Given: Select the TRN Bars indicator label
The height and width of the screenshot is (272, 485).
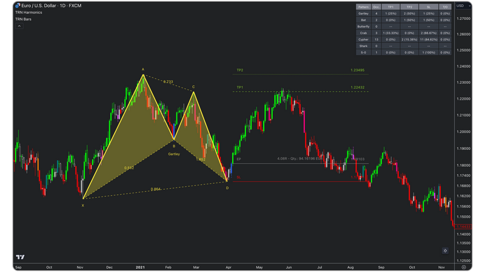Looking at the screenshot, I should [x=23, y=19].
